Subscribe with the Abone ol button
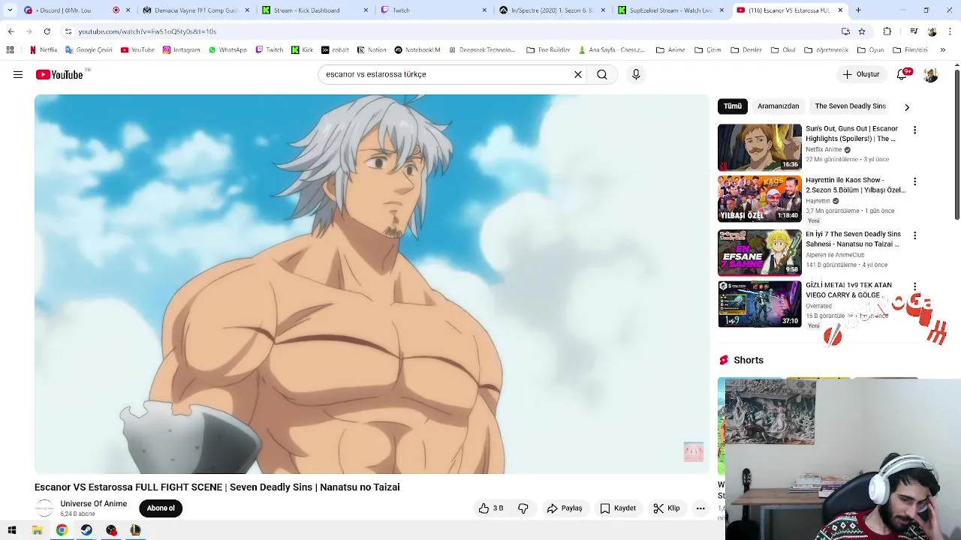 [x=161, y=508]
